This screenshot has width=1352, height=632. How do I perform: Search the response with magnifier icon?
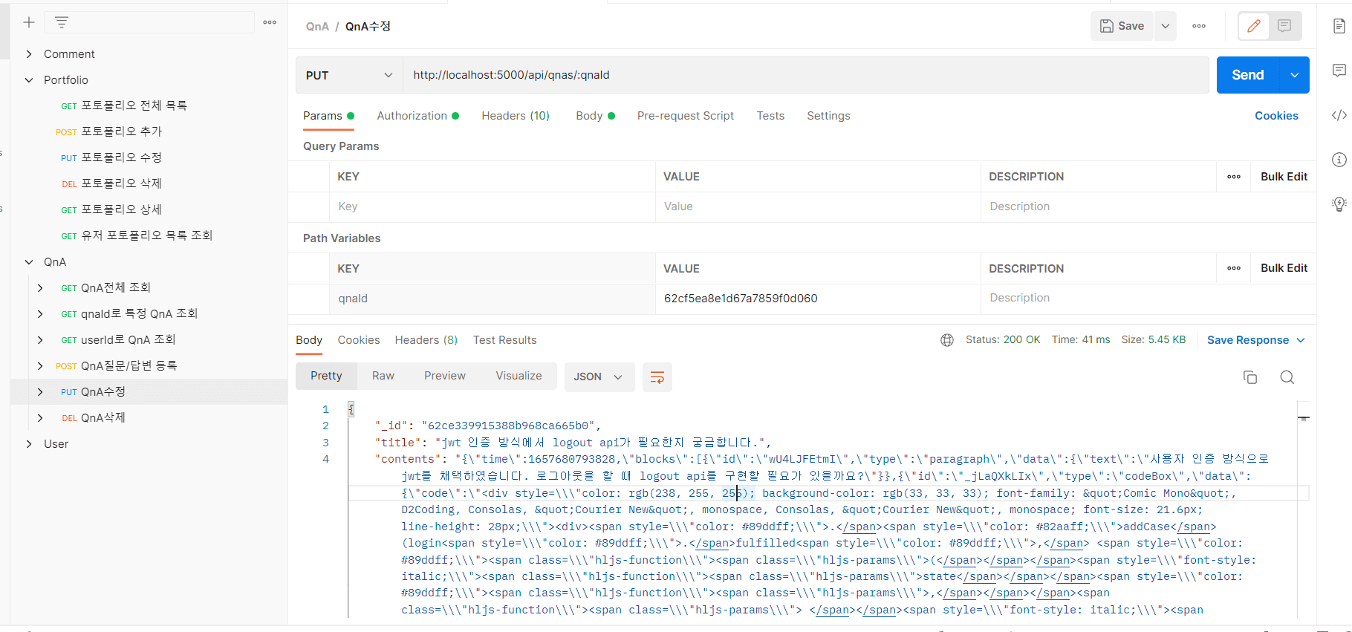coord(1287,377)
